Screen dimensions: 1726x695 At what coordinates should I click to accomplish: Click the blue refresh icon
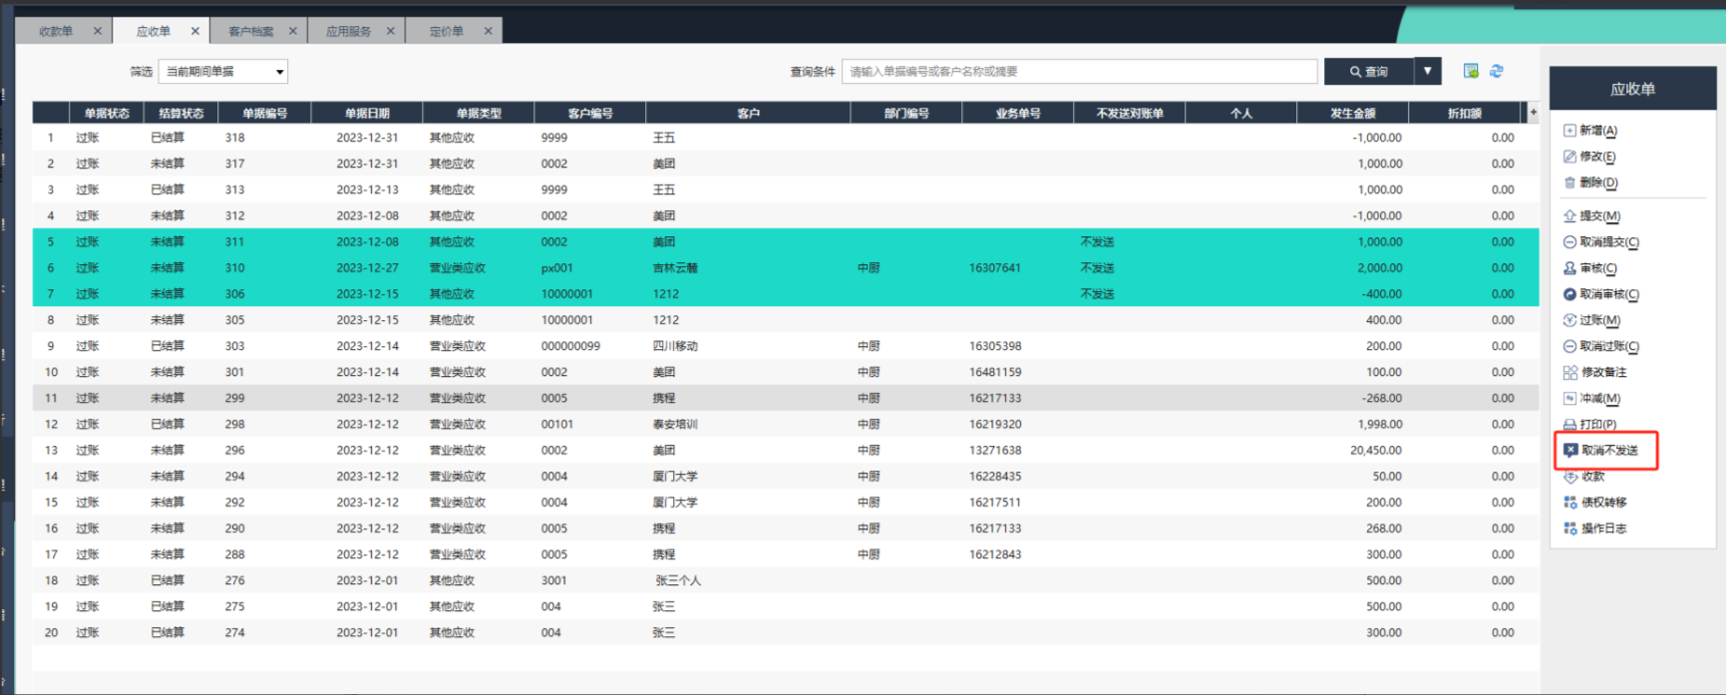(x=1497, y=71)
